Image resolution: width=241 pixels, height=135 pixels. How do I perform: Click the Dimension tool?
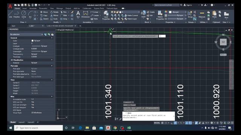(85, 14)
